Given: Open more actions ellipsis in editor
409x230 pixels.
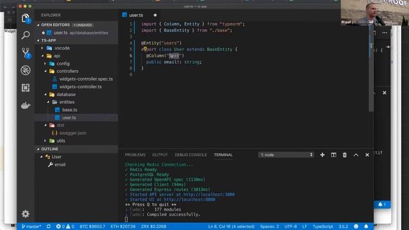Looking at the screenshot, I should pyautogui.click(x=385, y=33).
